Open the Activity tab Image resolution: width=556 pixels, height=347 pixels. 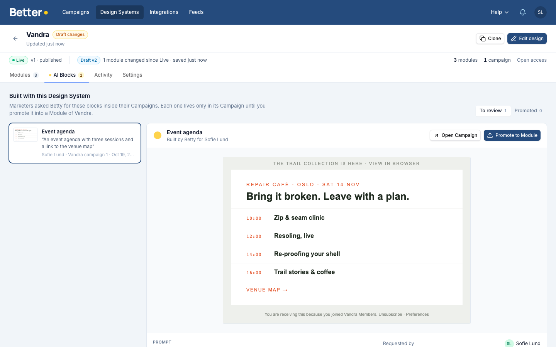(x=103, y=75)
